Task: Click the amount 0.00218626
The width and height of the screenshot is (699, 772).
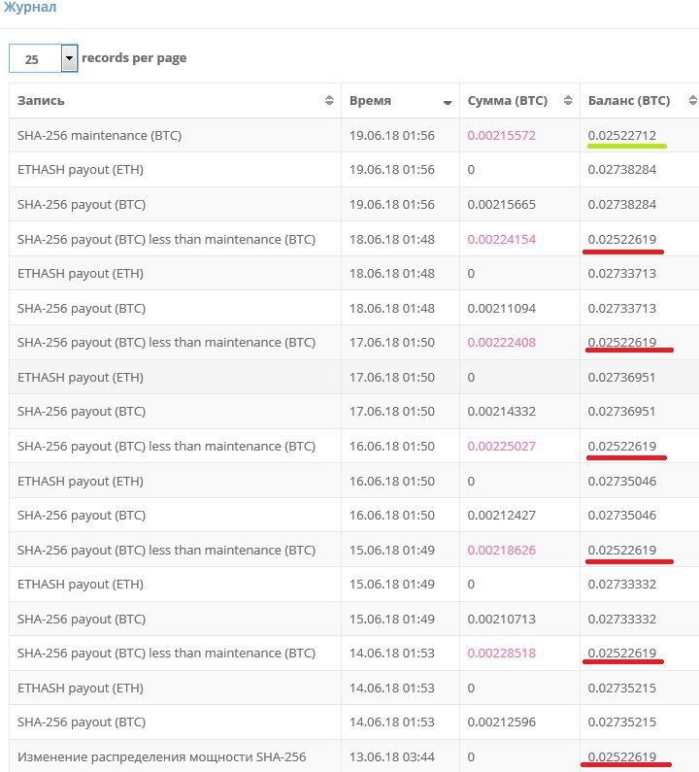Action: pos(502,550)
